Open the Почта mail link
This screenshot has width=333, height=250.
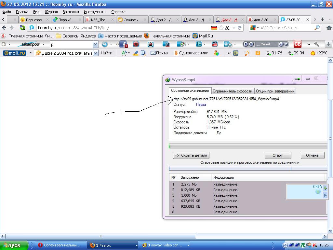point(159,53)
